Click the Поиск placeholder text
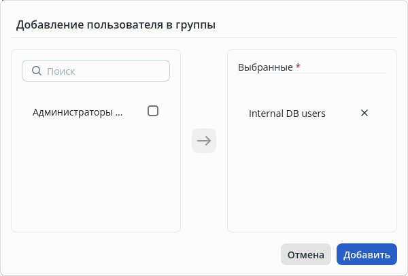Viewport: 408px width, 276px height. (x=61, y=71)
